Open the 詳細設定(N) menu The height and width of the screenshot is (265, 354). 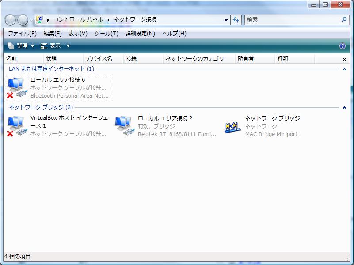(x=140, y=34)
